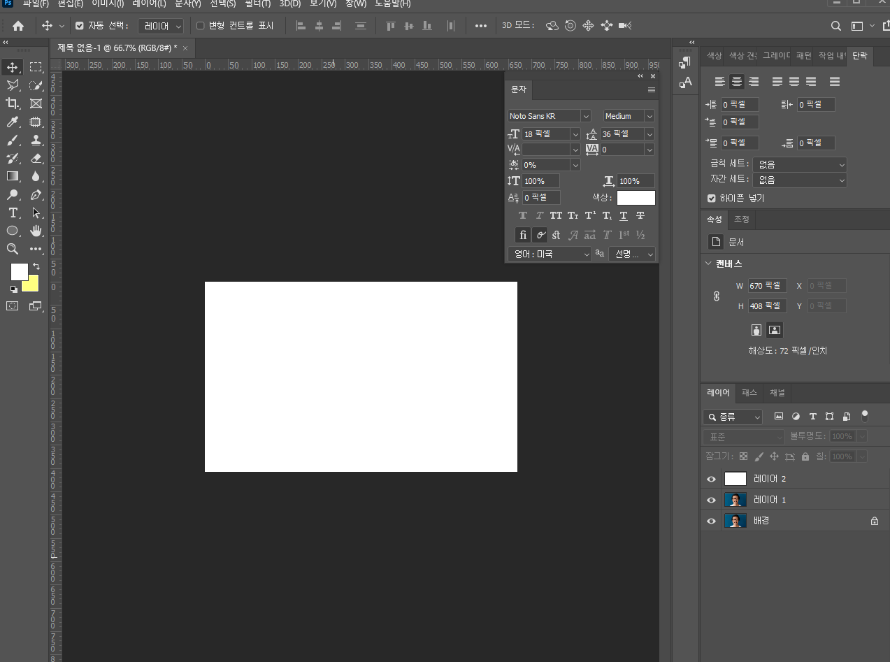Switch to the 채널 tab

pyautogui.click(x=777, y=393)
